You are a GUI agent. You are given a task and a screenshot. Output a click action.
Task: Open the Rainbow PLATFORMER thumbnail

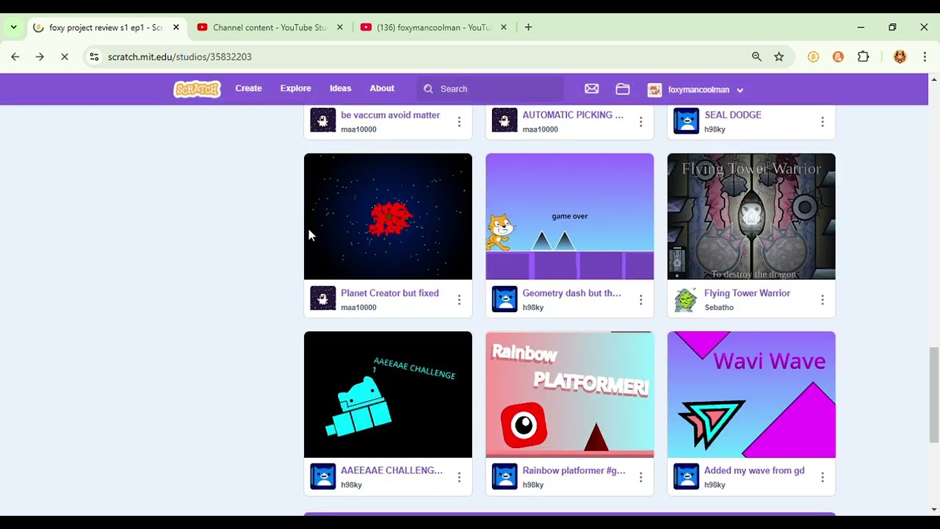coord(569,395)
